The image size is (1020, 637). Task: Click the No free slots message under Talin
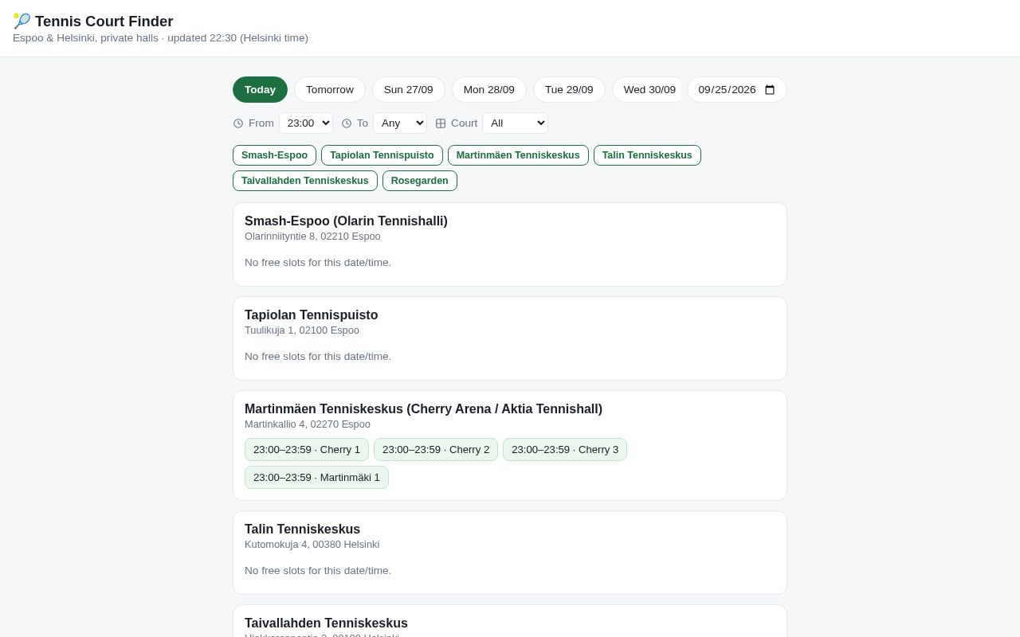coord(318,571)
